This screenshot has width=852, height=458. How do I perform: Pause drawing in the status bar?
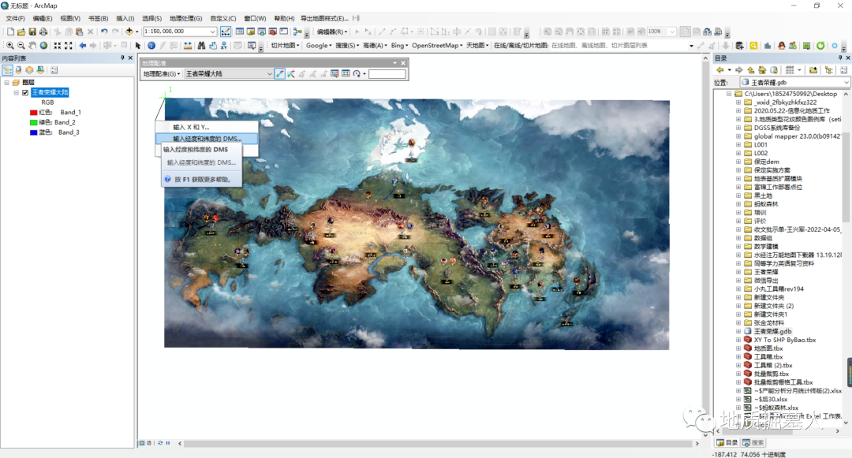click(168, 443)
